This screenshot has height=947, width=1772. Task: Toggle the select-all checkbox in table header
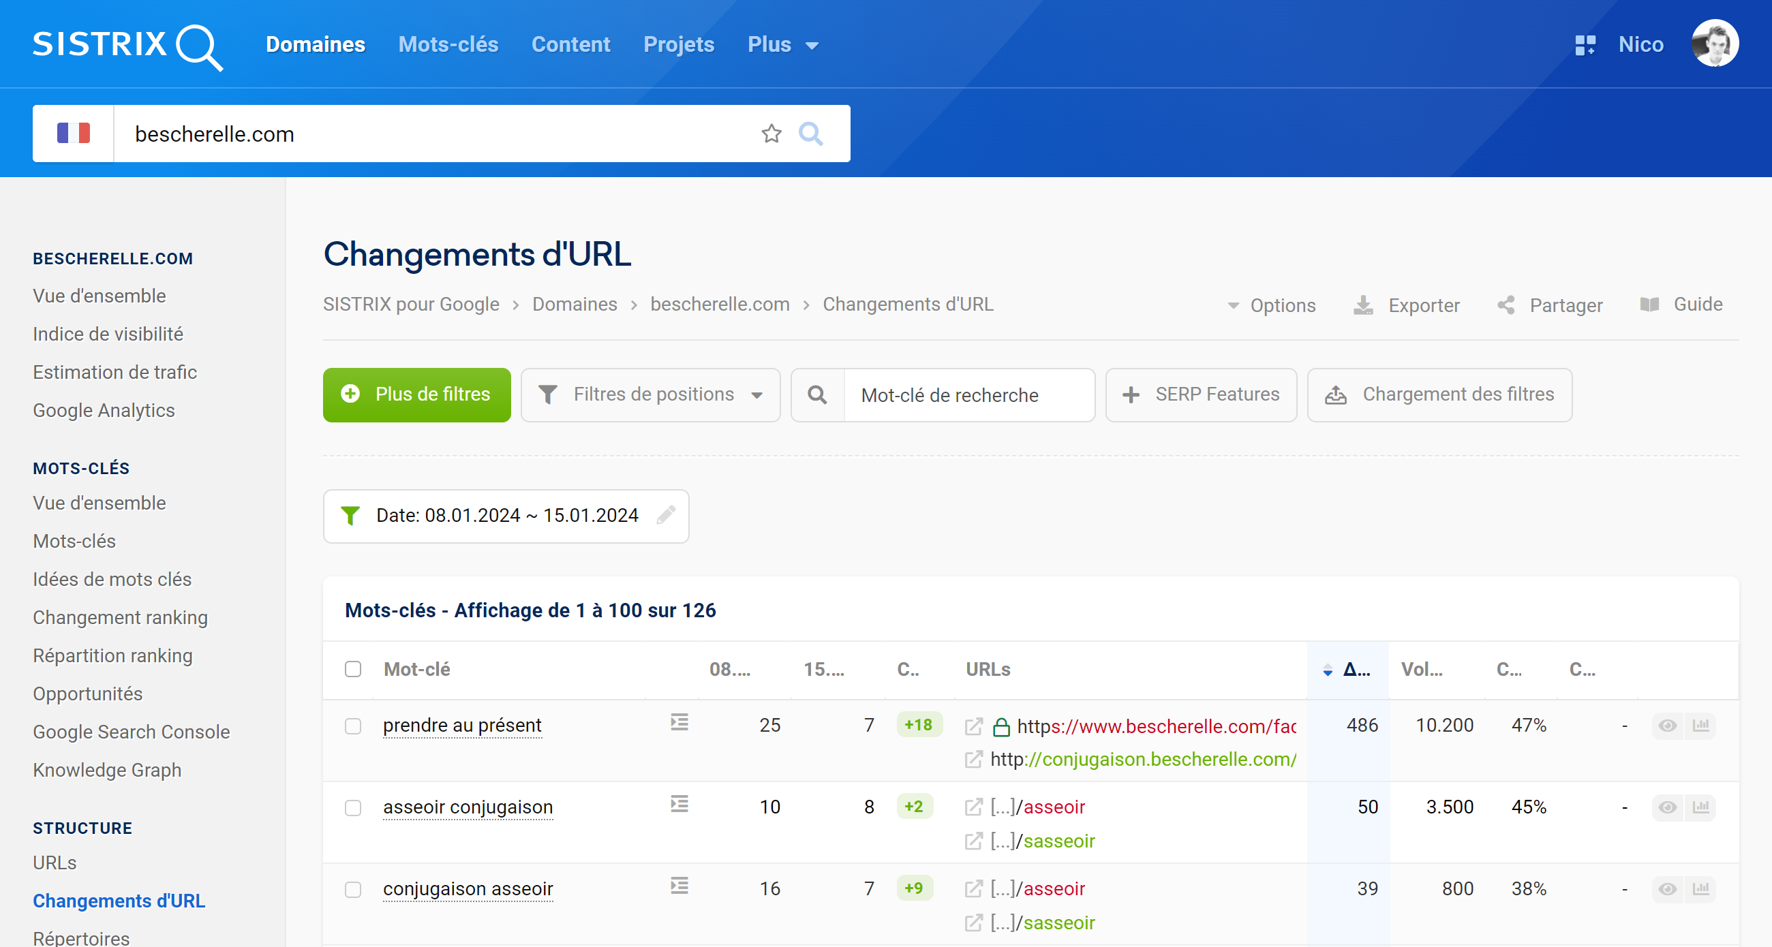[x=353, y=669]
